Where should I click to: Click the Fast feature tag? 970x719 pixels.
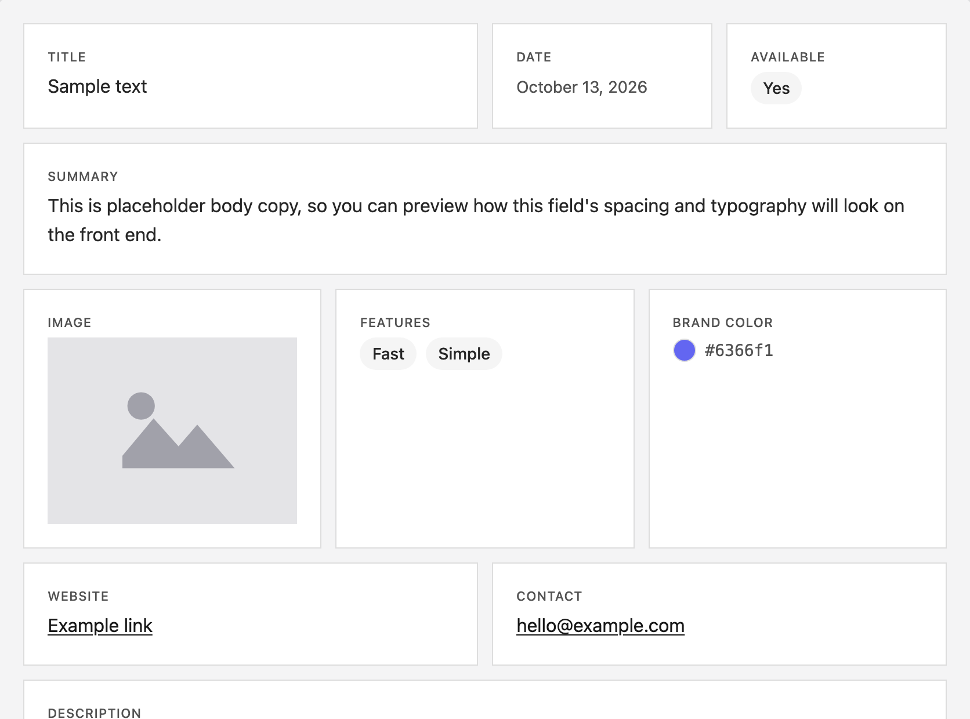(388, 354)
